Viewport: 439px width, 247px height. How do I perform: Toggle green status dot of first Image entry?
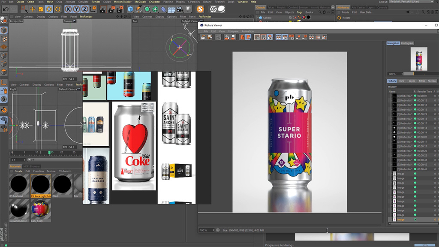coord(415,174)
